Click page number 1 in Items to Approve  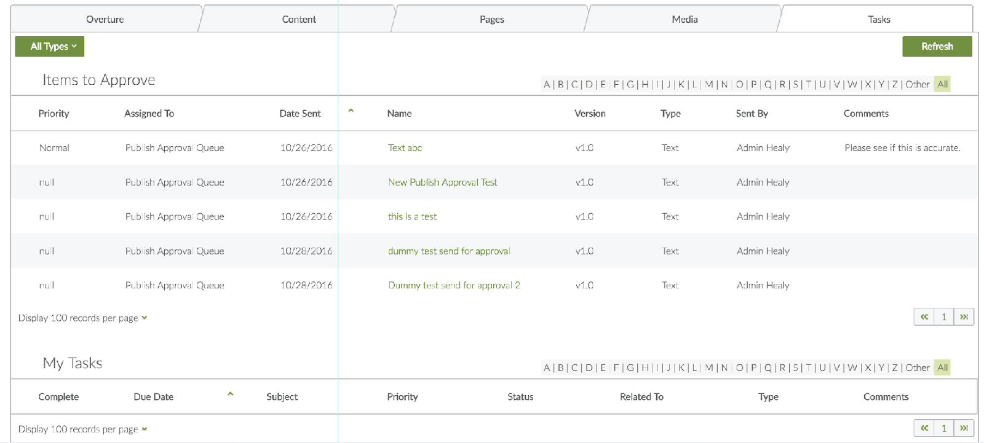click(943, 317)
